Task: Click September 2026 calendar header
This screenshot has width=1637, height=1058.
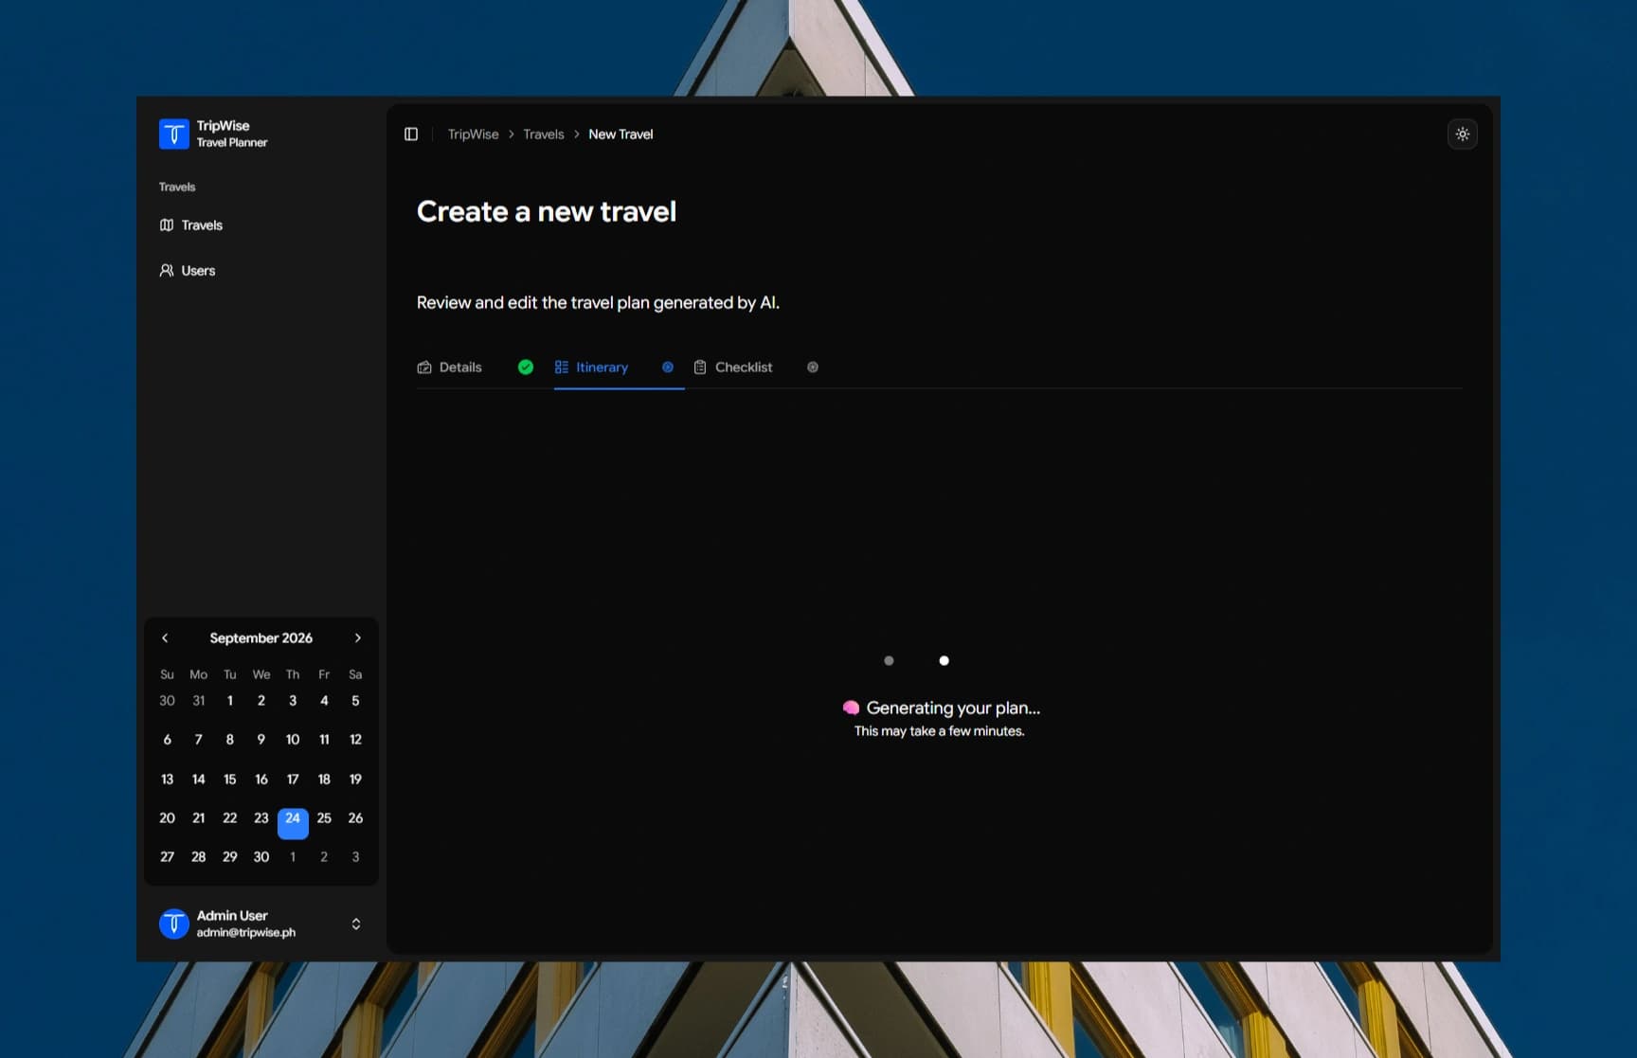Action: click(x=261, y=638)
